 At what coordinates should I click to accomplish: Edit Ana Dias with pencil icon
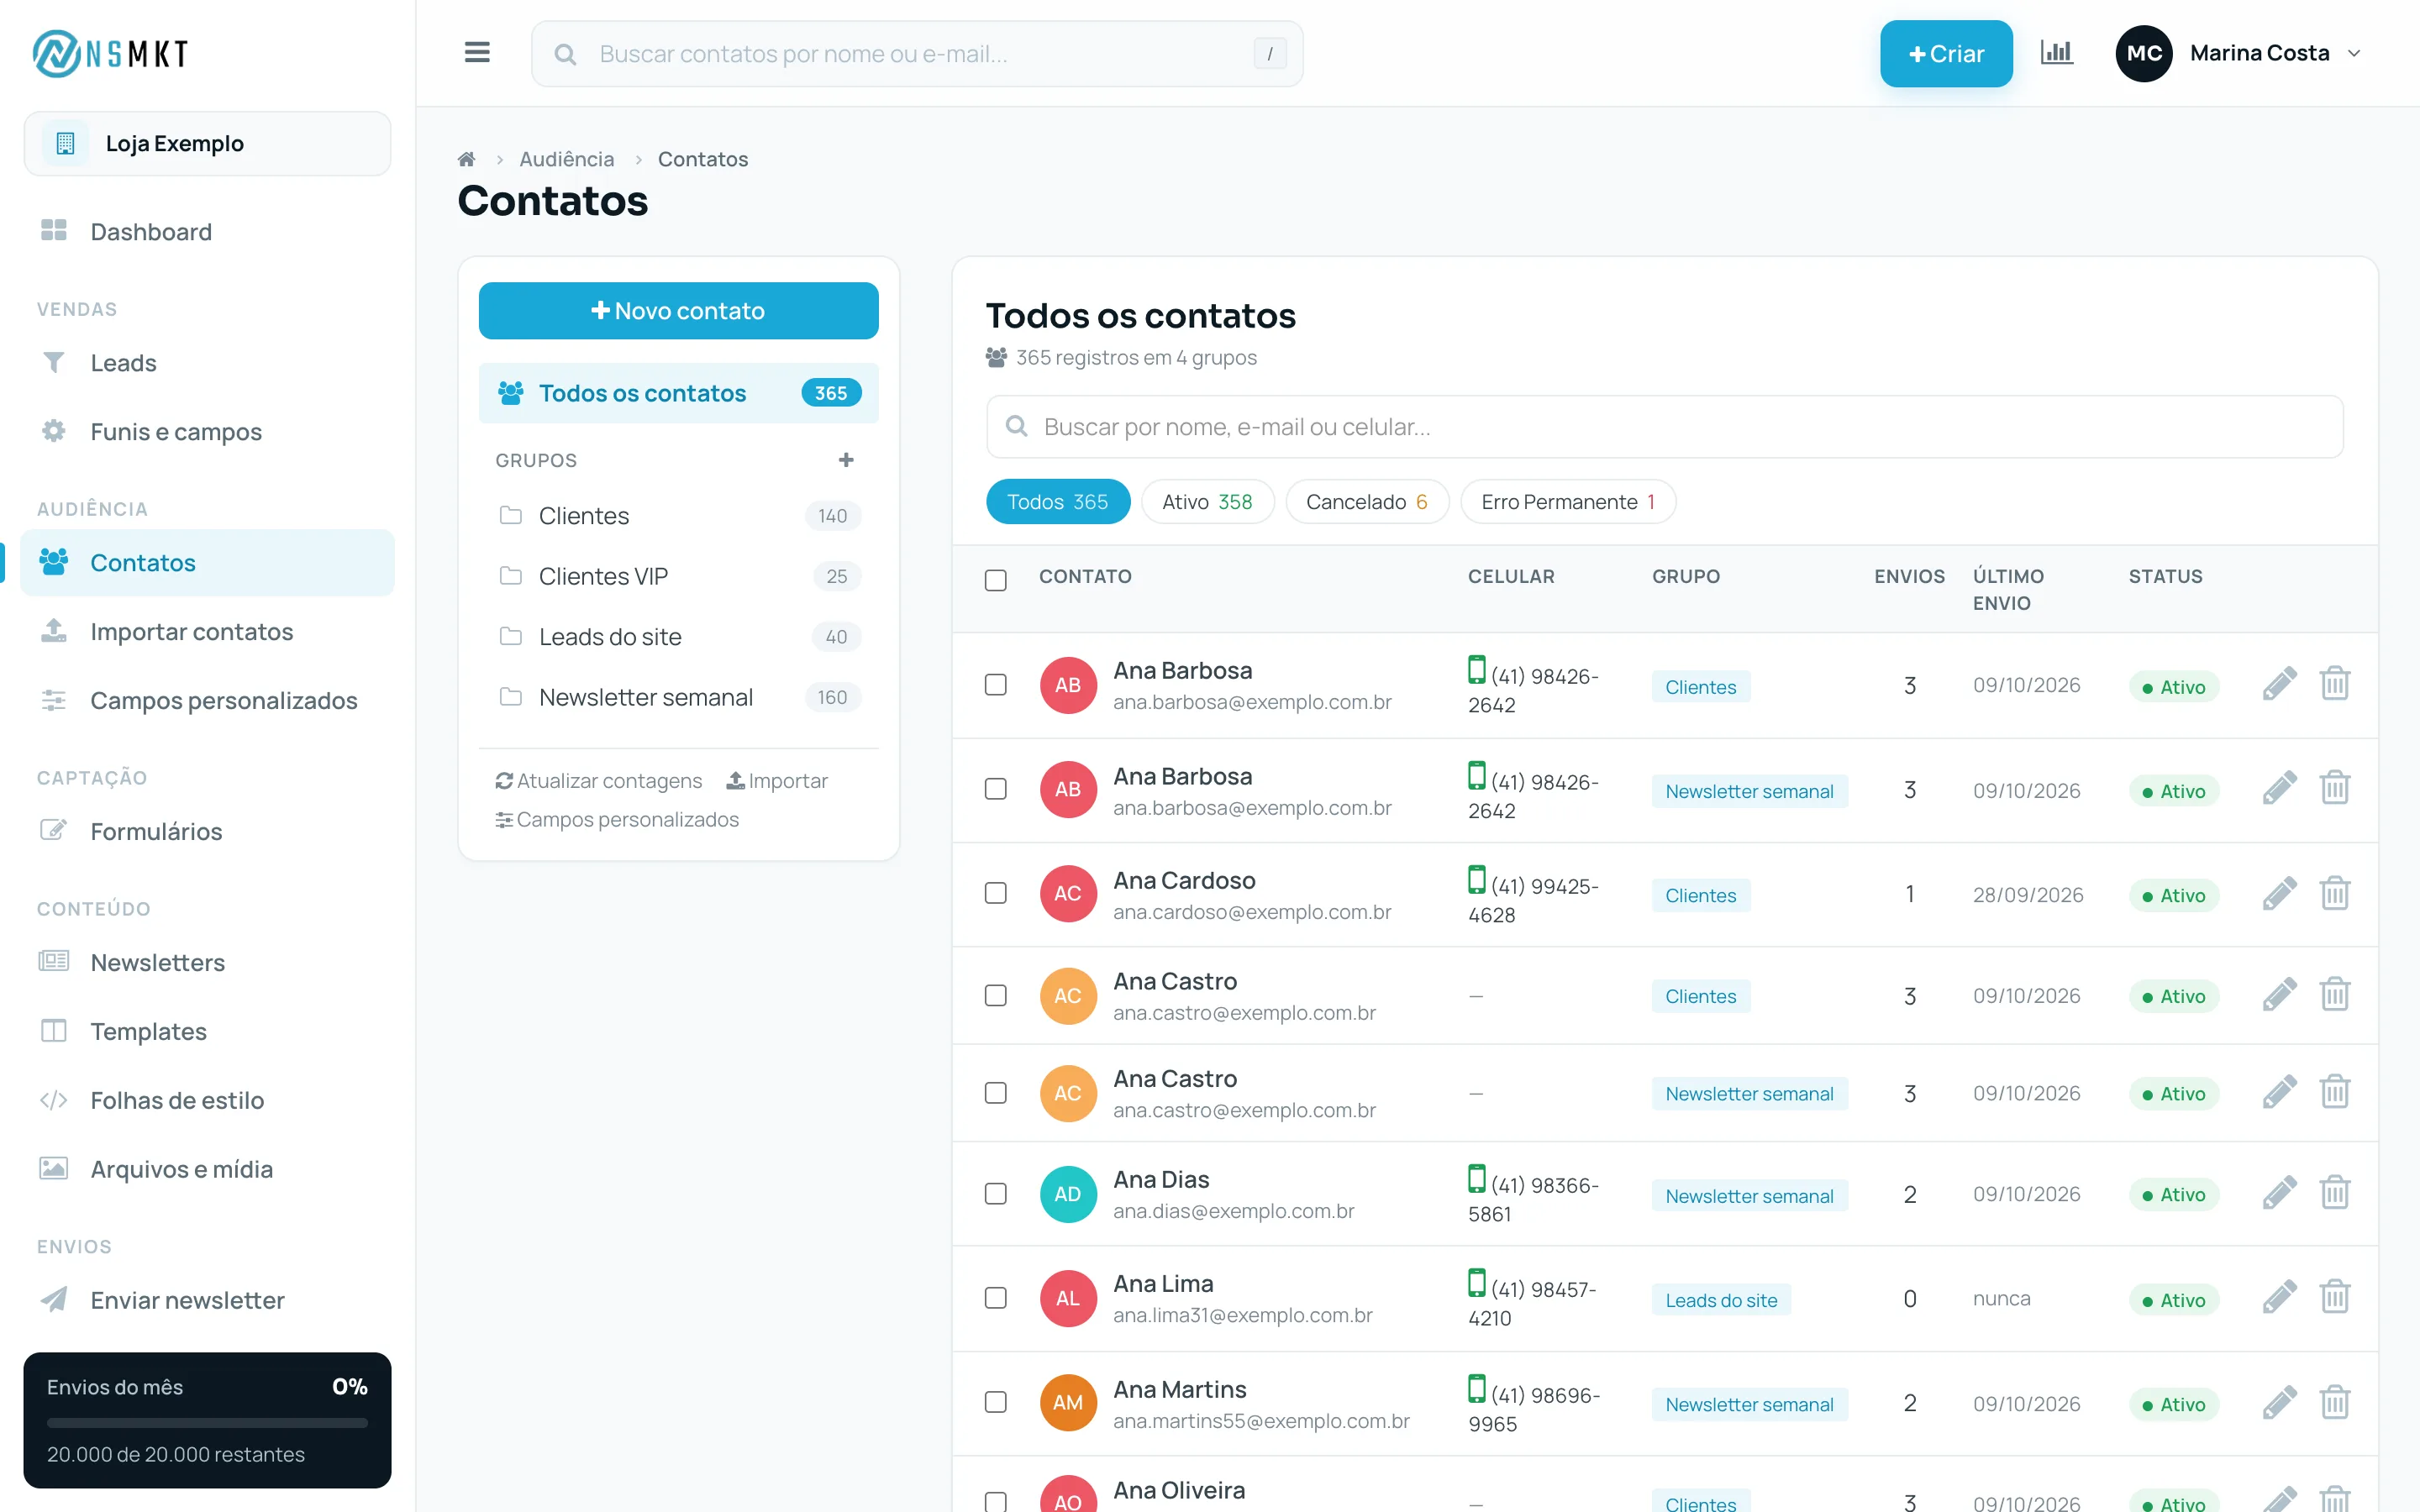(x=2279, y=1194)
